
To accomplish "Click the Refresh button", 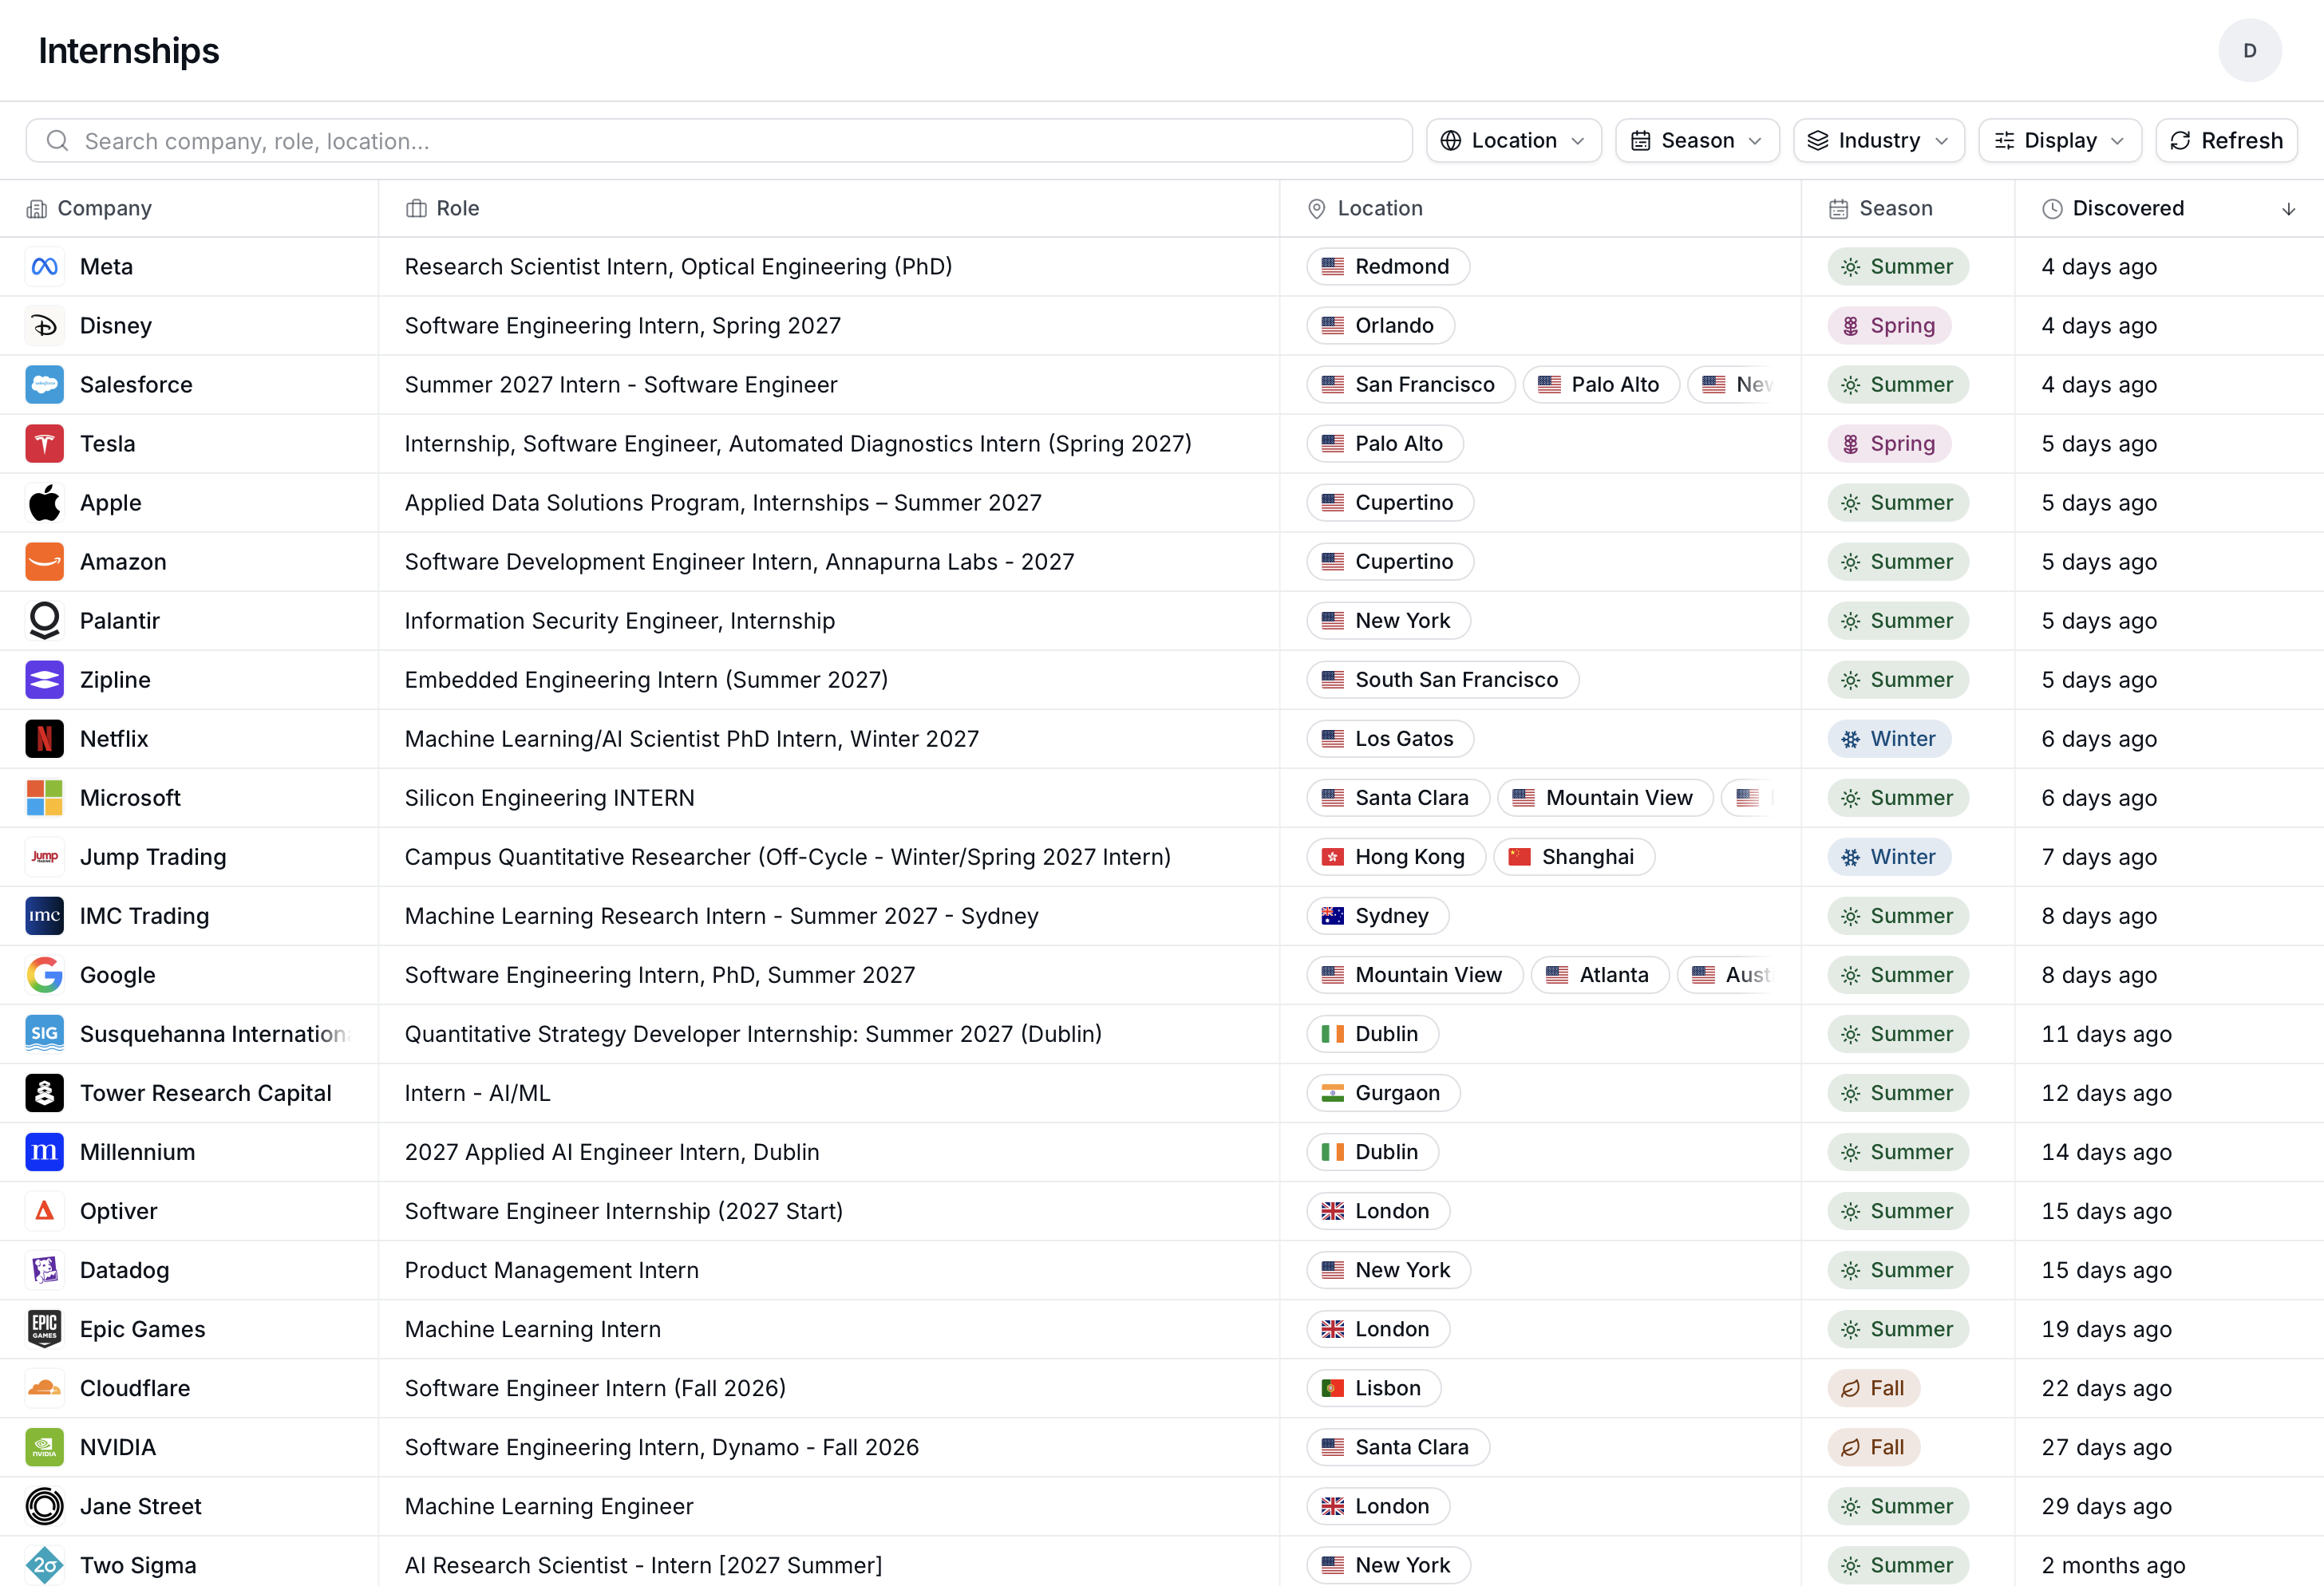I will point(2226,141).
